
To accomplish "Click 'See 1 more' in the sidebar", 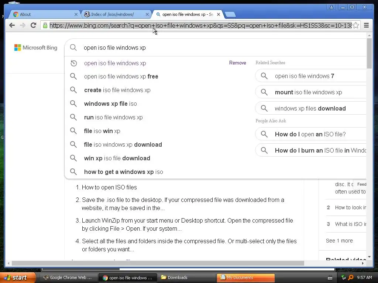I will pyautogui.click(x=339, y=241).
